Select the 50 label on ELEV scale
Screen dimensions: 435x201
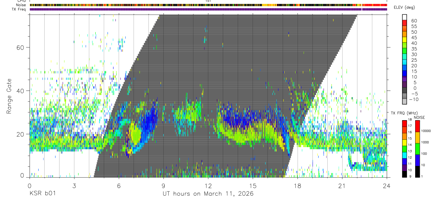pos(414,32)
